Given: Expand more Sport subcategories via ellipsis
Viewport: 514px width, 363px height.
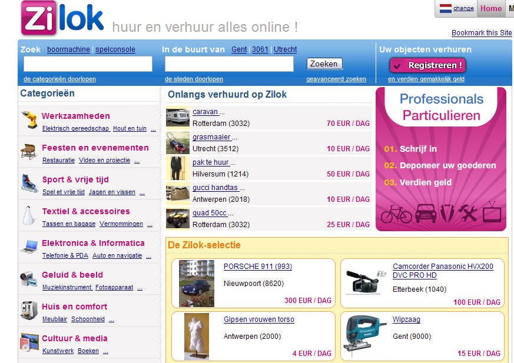Looking at the screenshot, I should tap(142, 192).
